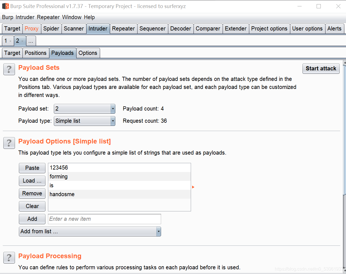The height and width of the screenshot is (274, 346).
Task: Open the Intruder menu
Action: pos(25,17)
